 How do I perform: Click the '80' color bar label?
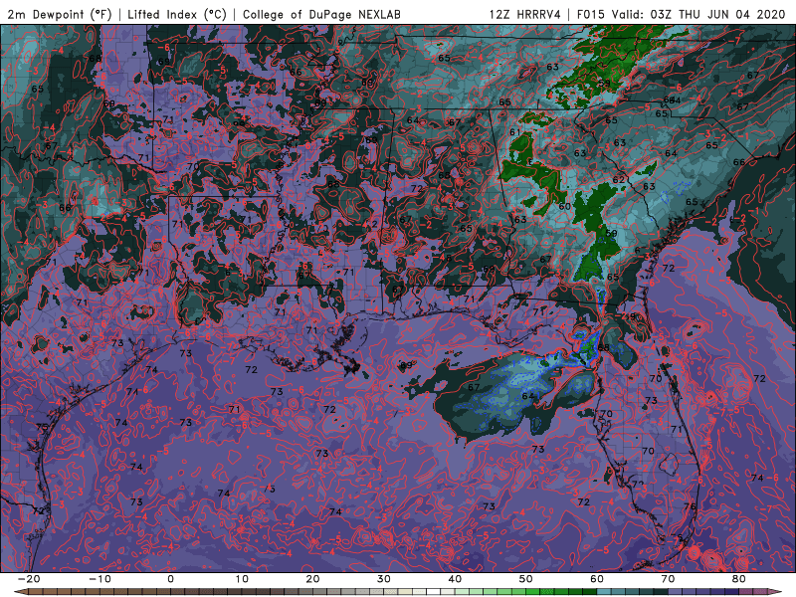[x=739, y=579]
